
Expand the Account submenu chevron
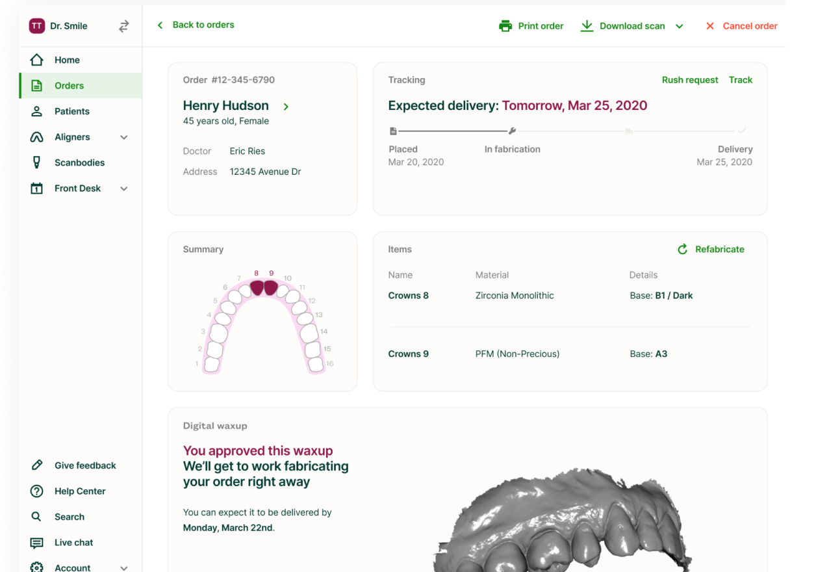[x=124, y=567]
